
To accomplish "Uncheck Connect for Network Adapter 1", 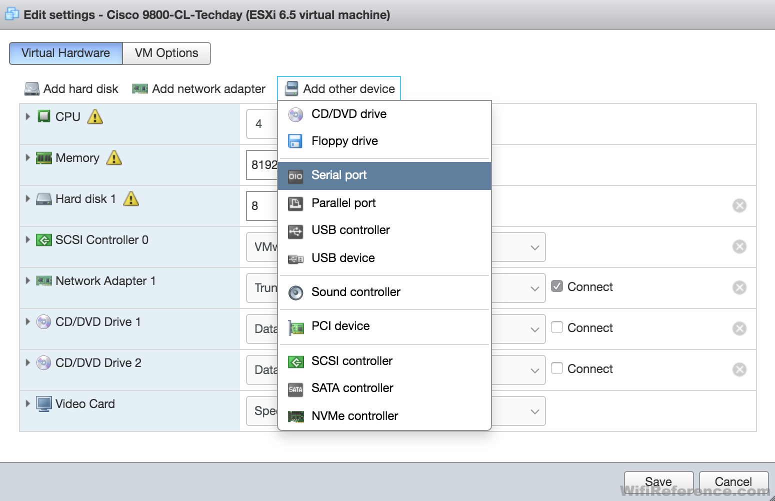I will tap(557, 286).
